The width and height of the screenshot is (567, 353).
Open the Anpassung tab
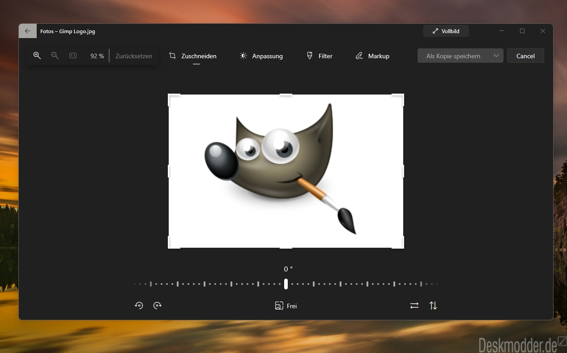point(261,56)
